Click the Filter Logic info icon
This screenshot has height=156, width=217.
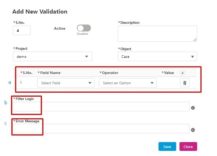(193, 108)
